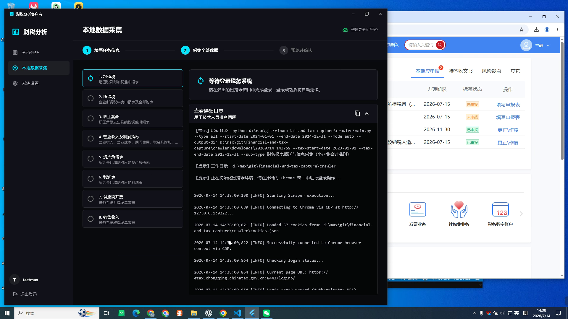Click first 填写申报表 link for 所得税月

coord(508,105)
